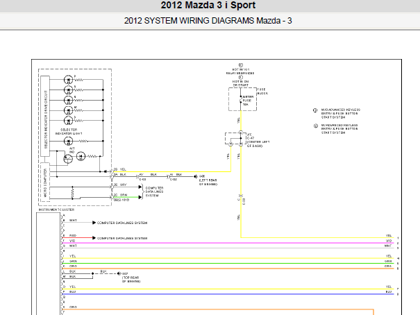Click the 'FUSE BLOCK' label
This screenshot has height=315, width=420.
[262, 92]
